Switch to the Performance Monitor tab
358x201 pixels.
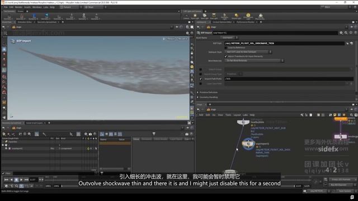[246, 22]
